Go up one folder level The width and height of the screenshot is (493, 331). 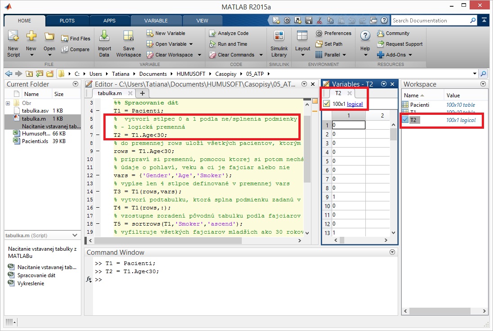[x=29, y=74]
